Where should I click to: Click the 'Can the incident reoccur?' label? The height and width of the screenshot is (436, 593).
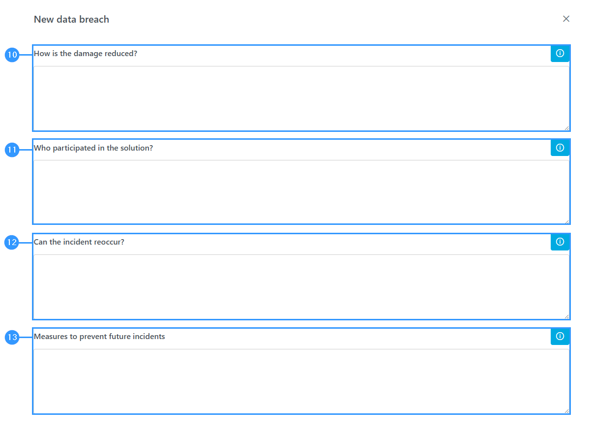click(x=79, y=242)
